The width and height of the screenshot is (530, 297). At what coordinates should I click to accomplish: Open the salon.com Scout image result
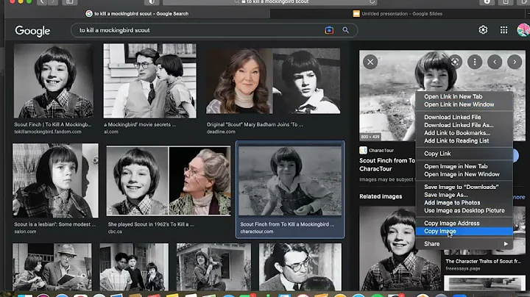click(x=55, y=181)
